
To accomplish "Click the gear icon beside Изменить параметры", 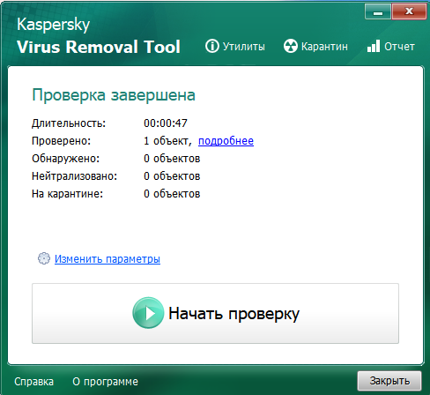I will (x=44, y=258).
